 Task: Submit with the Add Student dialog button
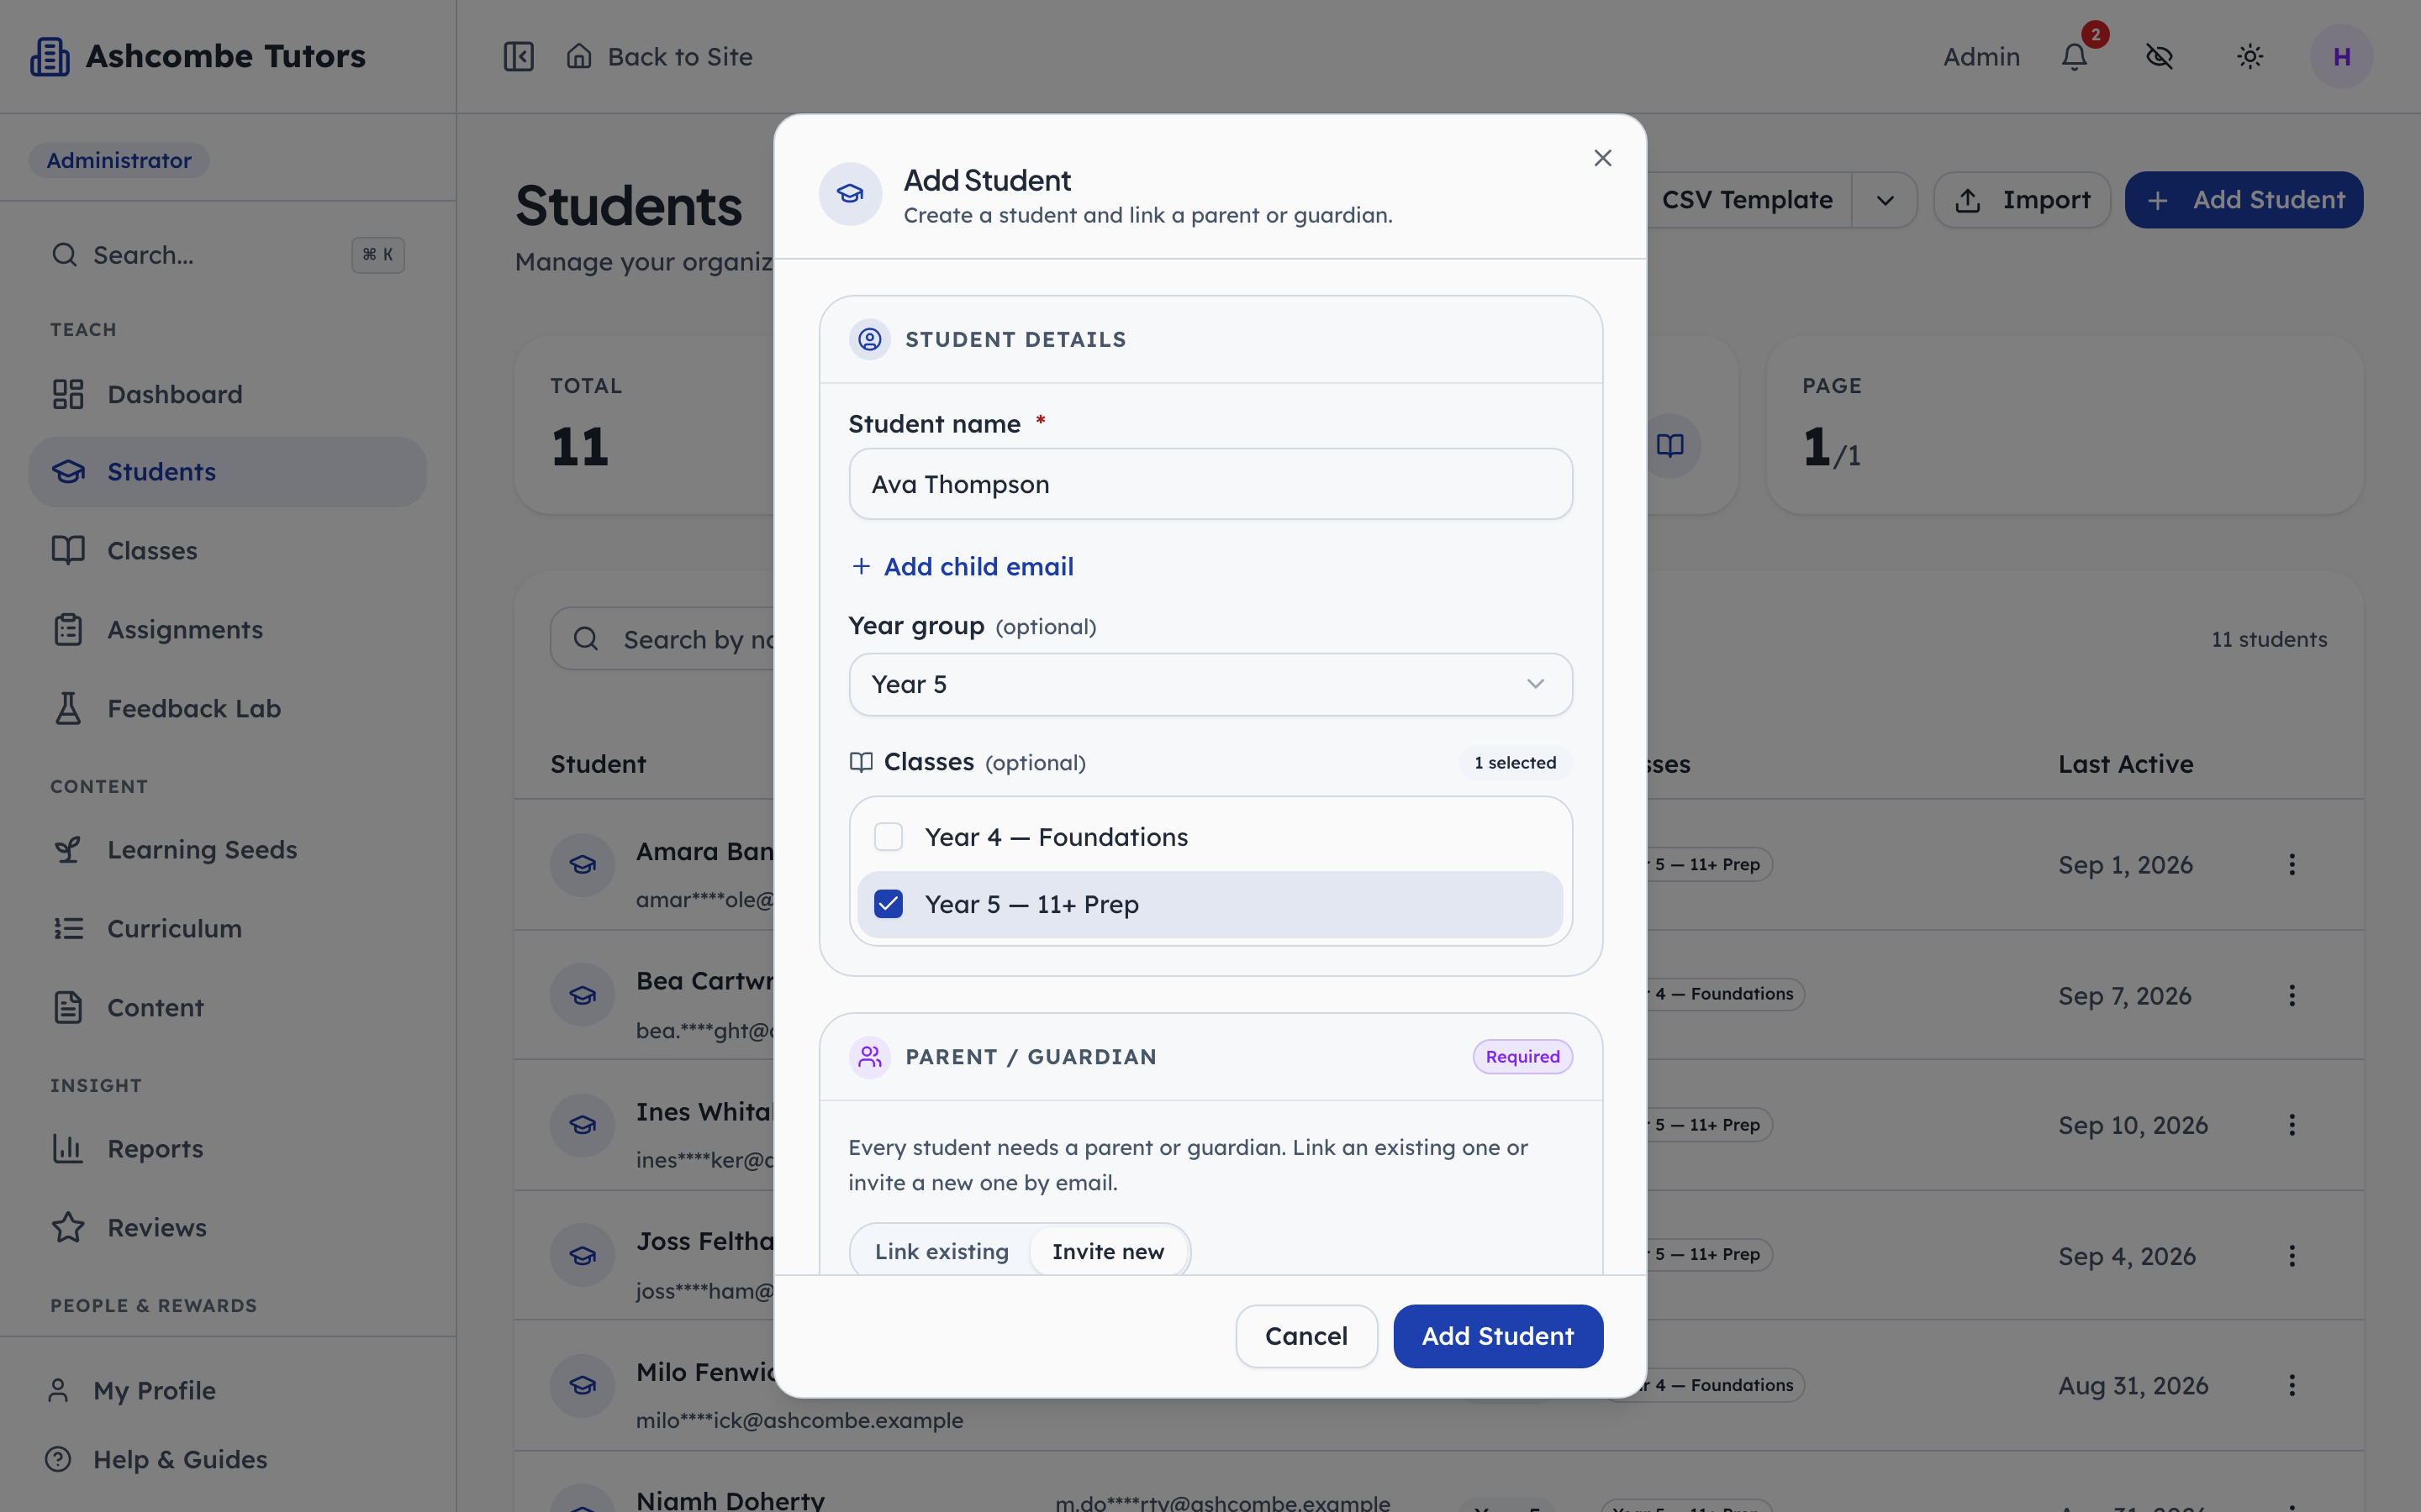pos(1498,1336)
